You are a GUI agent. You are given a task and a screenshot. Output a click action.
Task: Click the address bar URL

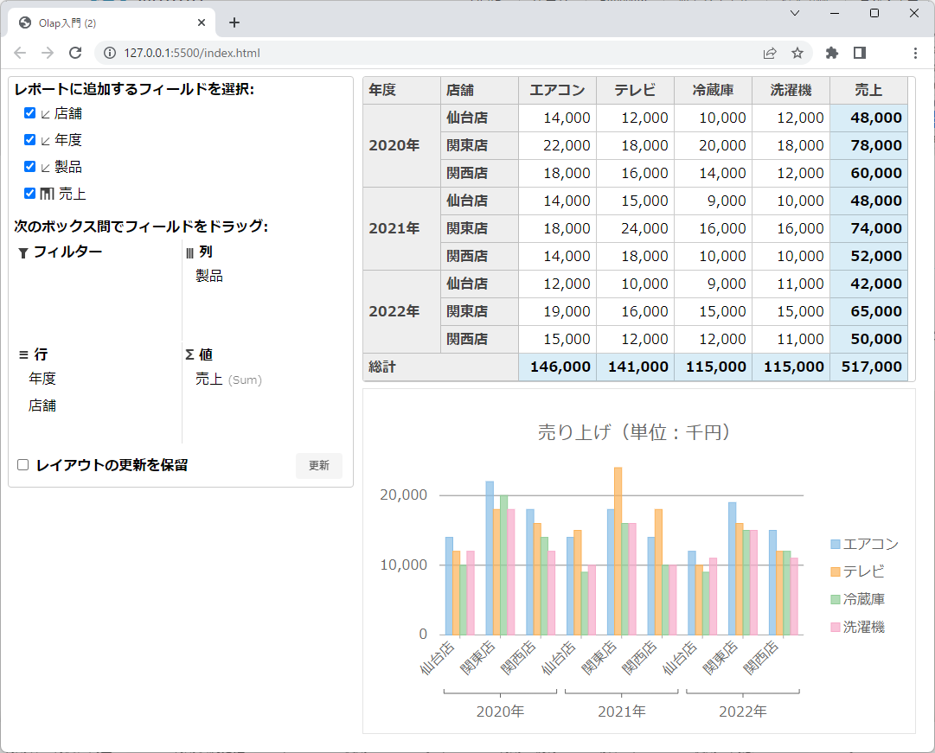tap(192, 53)
